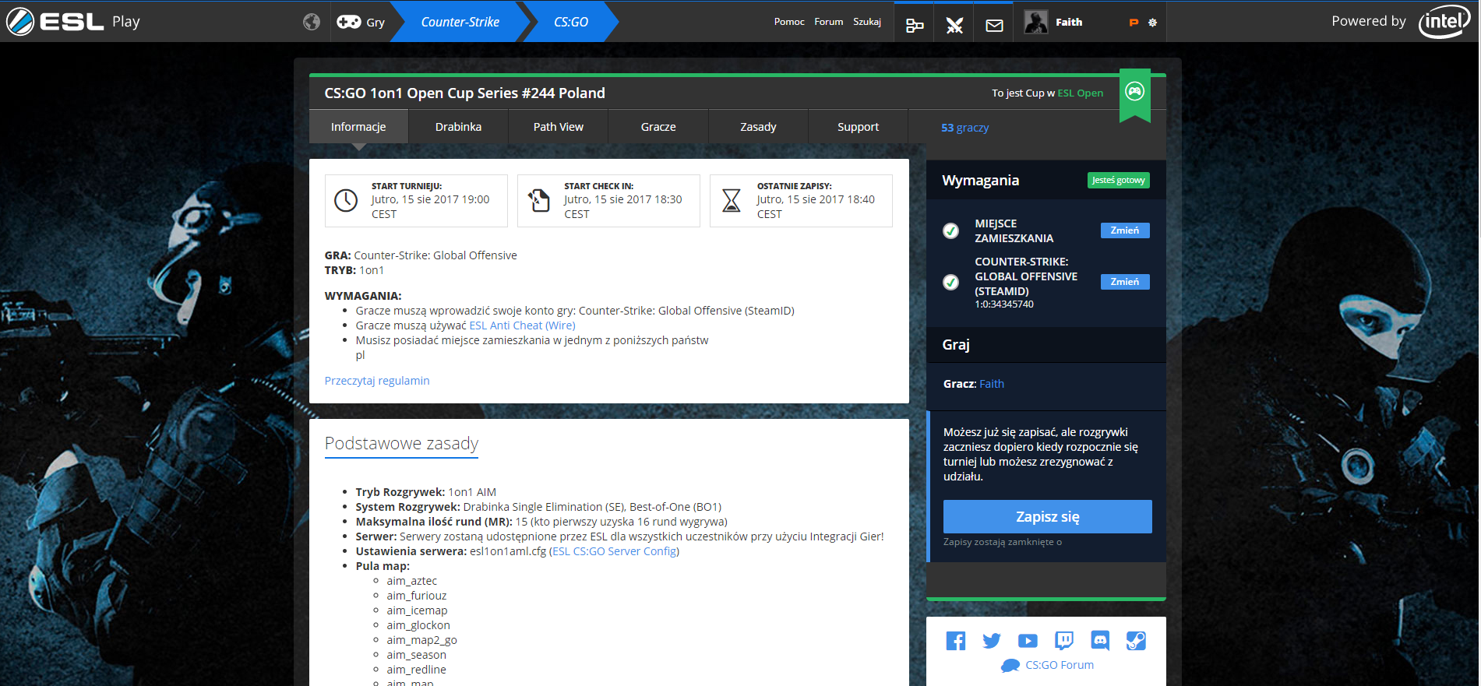
Task: Switch to the Drabinka tab
Action: [458, 127]
